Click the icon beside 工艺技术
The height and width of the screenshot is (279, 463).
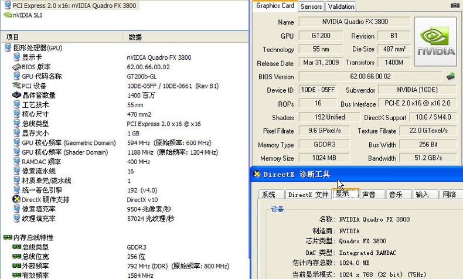pyautogui.click(x=17, y=104)
